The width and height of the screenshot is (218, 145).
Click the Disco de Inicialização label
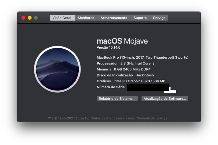coord(115,75)
